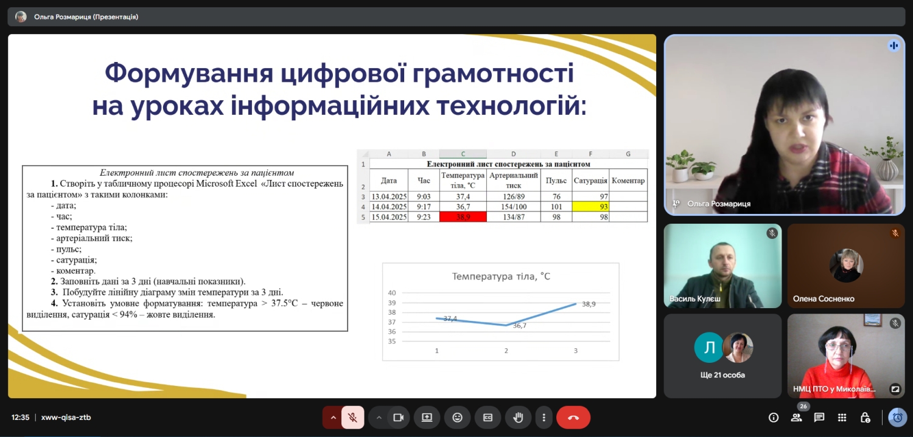Open the activities grid
The height and width of the screenshot is (437, 913).
point(842,418)
